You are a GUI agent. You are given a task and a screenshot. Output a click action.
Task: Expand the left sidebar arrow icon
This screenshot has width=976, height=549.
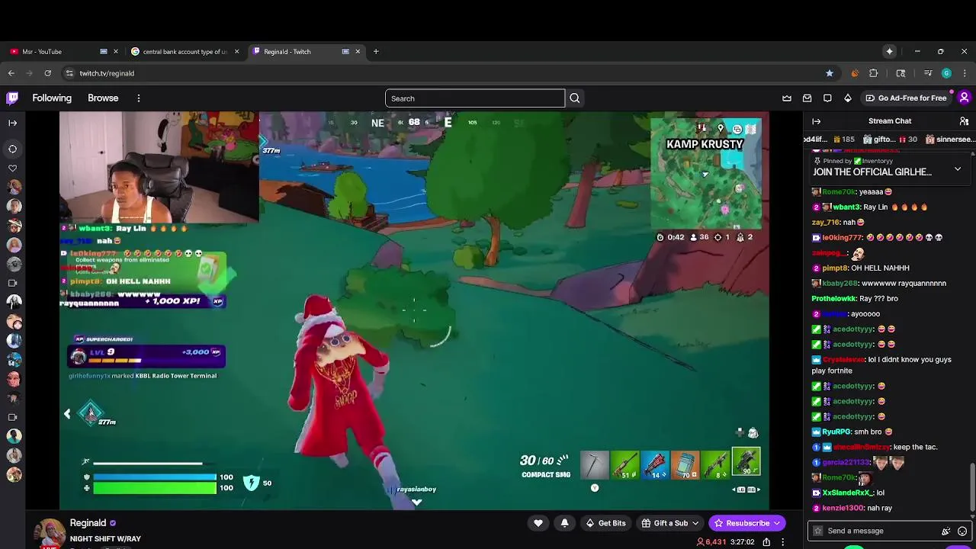pyautogui.click(x=12, y=123)
